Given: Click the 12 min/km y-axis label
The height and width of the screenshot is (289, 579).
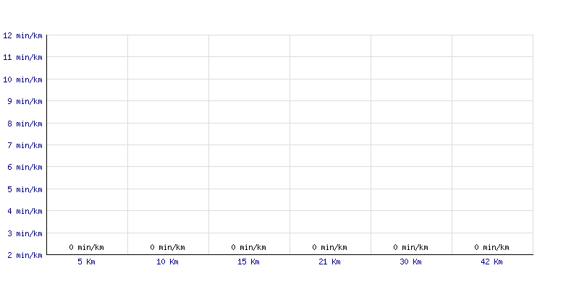Looking at the screenshot, I should [22, 35].
